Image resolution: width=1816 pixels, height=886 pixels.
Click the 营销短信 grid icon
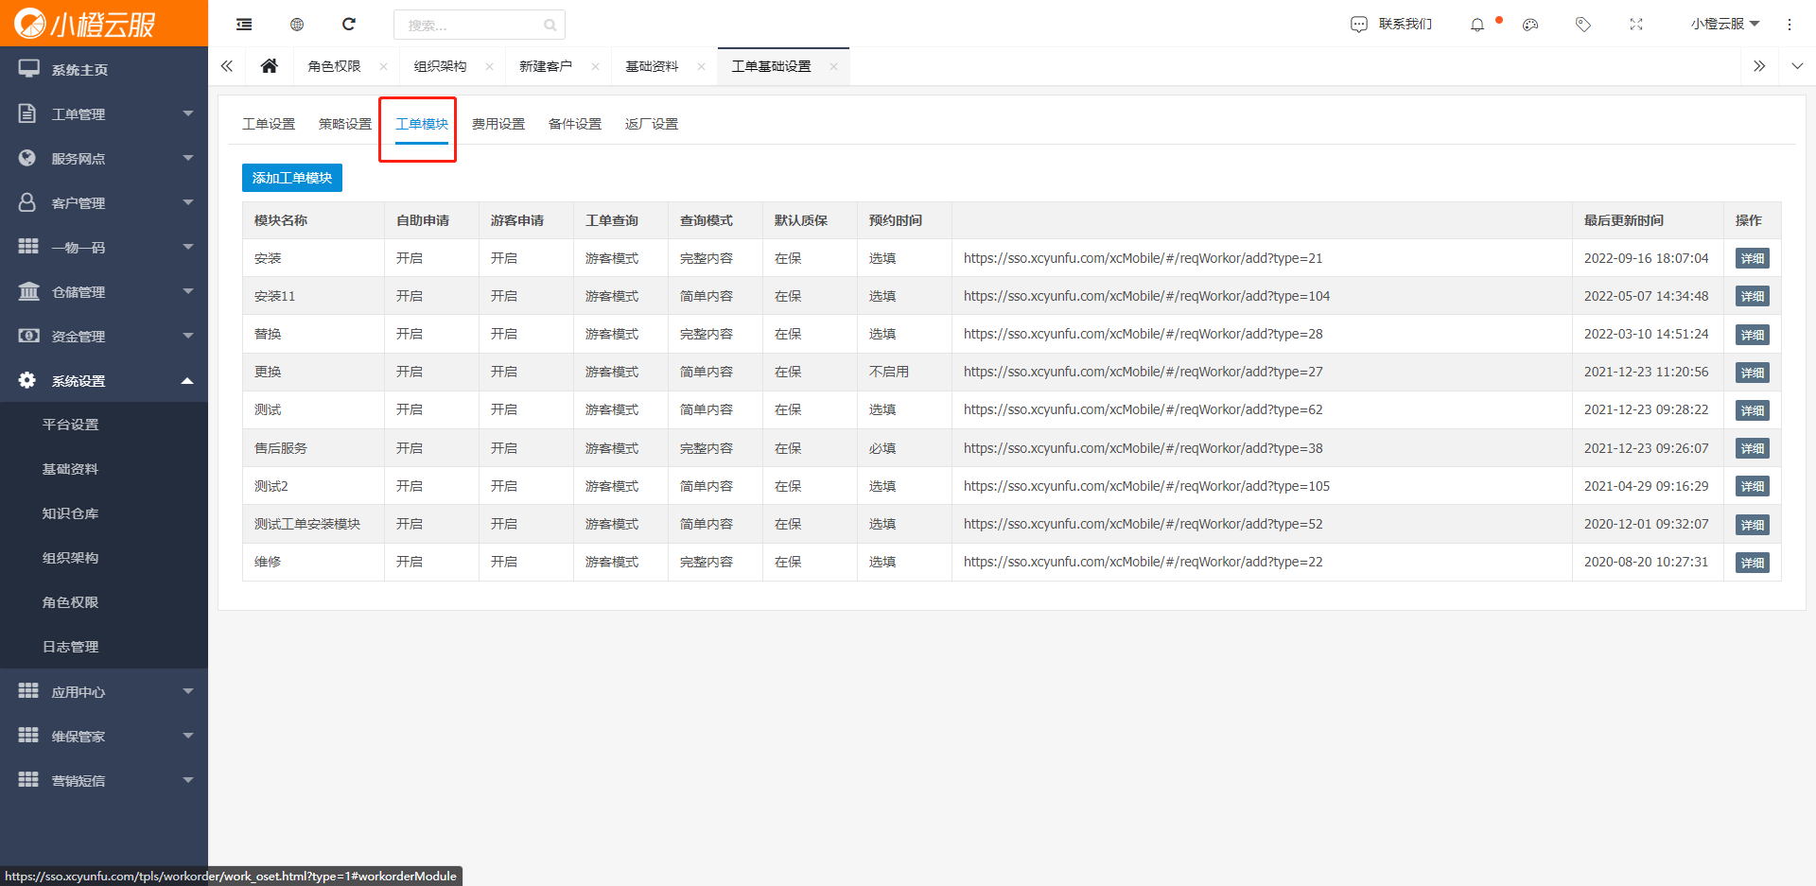(28, 780)
